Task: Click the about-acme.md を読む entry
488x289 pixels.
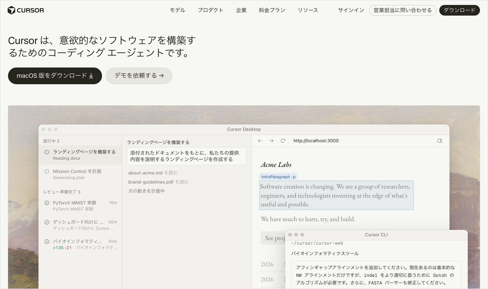Action: [153, 173]
